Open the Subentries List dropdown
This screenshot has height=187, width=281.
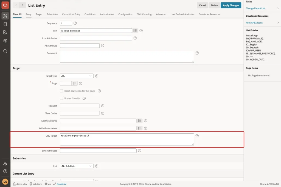coord(77,166)
